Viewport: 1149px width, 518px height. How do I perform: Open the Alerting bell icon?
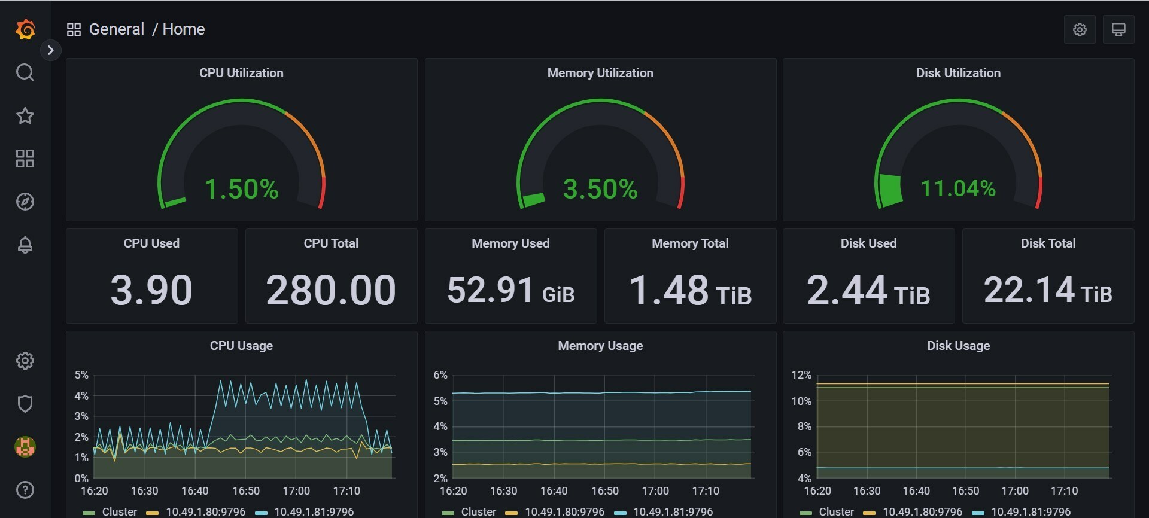[25, 245]
